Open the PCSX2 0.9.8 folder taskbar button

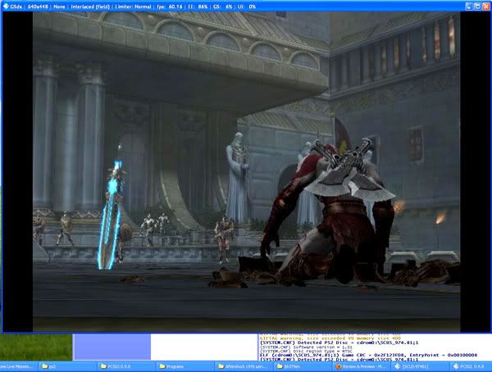point(125,366)
